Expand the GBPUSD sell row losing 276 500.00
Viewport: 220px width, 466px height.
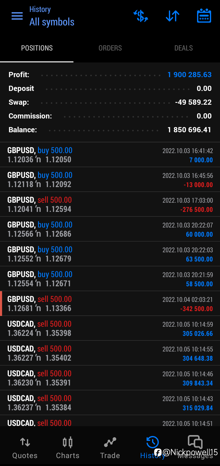tap(110, 205)
